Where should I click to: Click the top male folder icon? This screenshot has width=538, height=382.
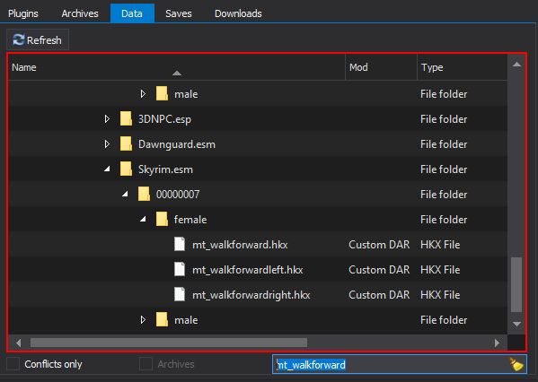point(162,93)
